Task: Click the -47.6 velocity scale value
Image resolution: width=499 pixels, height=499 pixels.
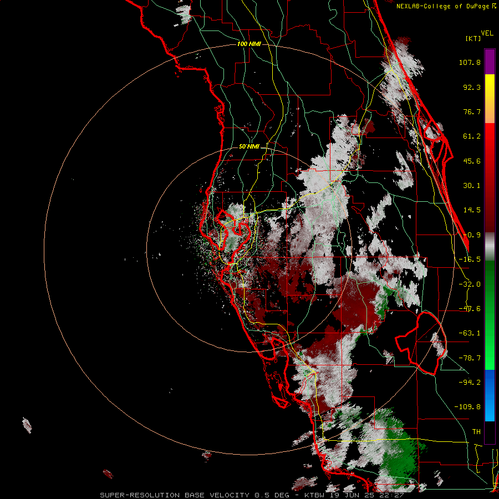Action: click(470, 309)
